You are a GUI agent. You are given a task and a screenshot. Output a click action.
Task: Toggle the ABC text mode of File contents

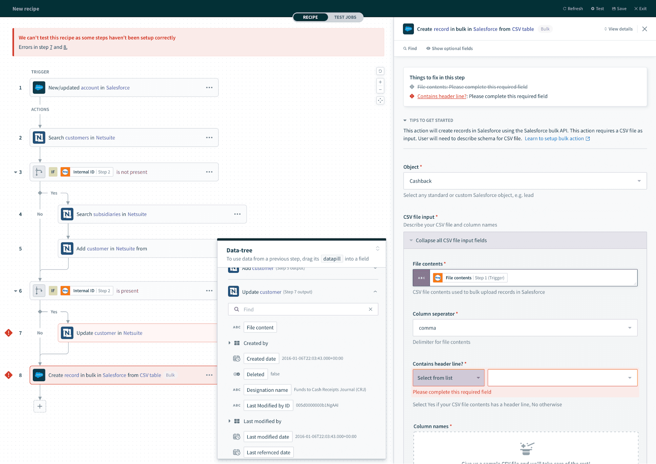(x=421, y=278)
